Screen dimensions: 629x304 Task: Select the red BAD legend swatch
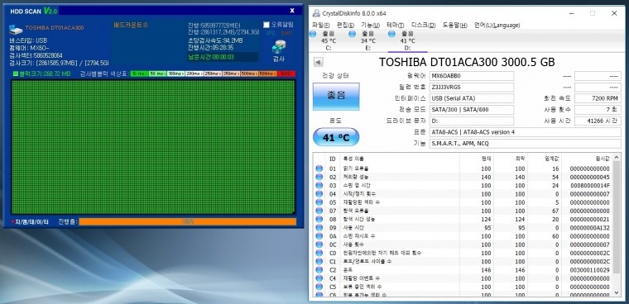click(x=286, y=74)
